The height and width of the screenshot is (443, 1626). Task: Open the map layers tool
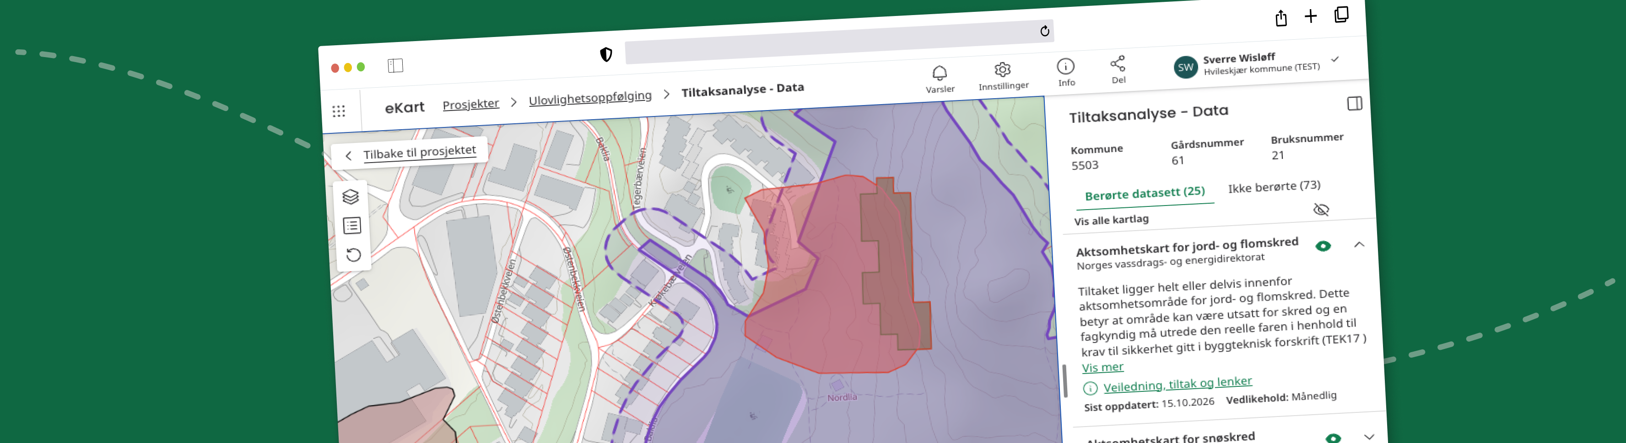[x=351, y=196]
